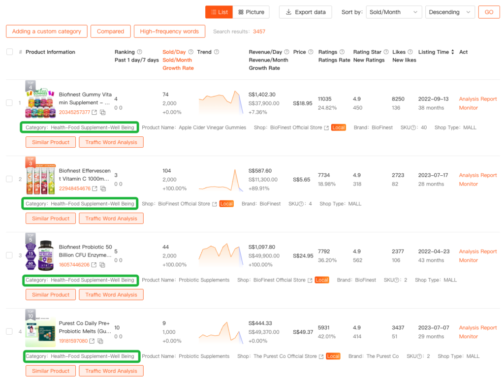Click the High-frequency words button
504x382 pixels.
point(169,32)
